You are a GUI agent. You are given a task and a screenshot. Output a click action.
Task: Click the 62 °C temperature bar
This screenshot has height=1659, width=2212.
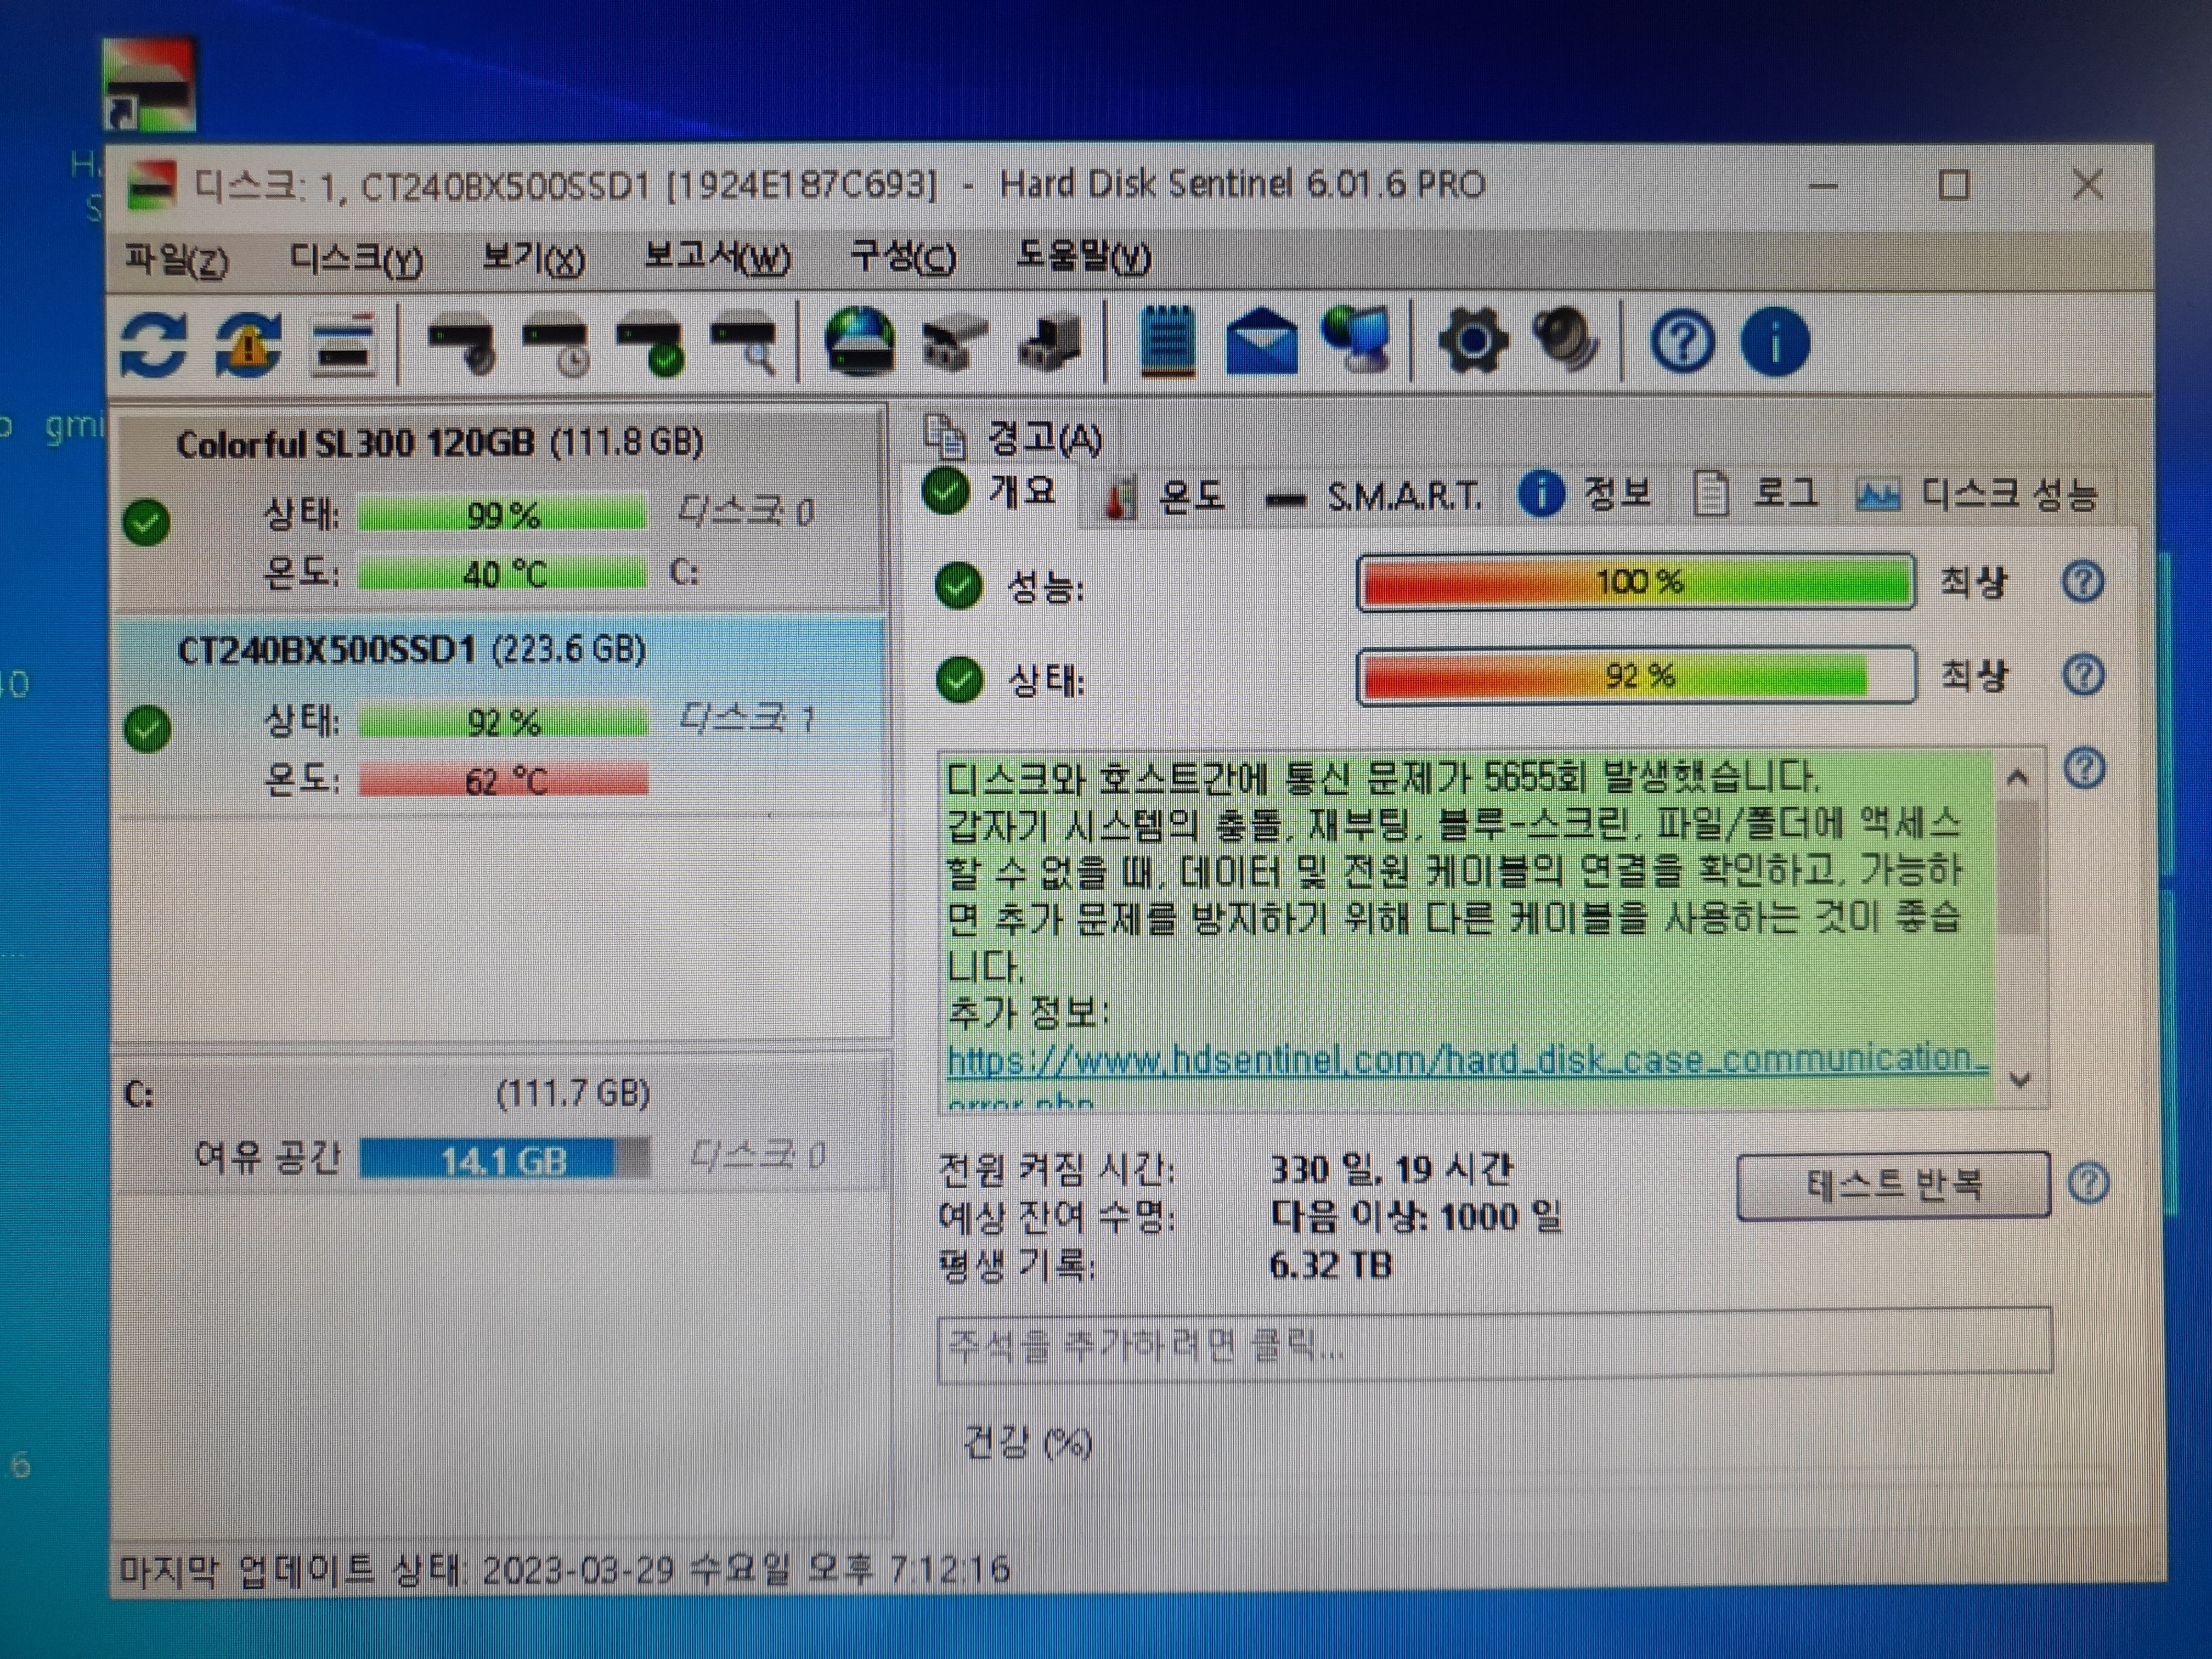(503, 780)
